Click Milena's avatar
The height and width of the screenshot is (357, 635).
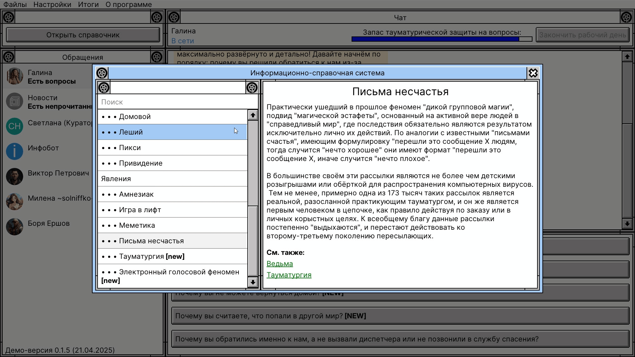coord(15,202)
